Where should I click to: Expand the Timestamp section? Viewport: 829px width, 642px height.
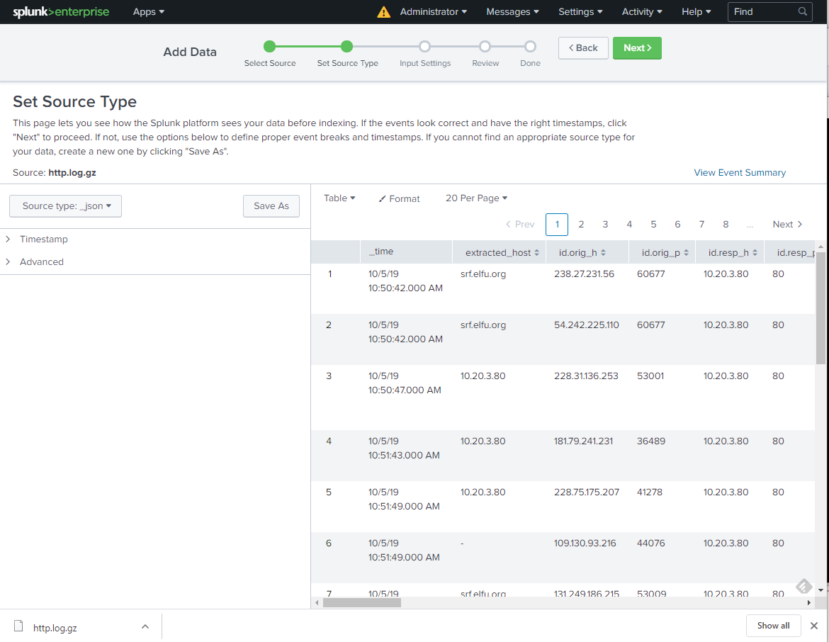pos(44,240)
